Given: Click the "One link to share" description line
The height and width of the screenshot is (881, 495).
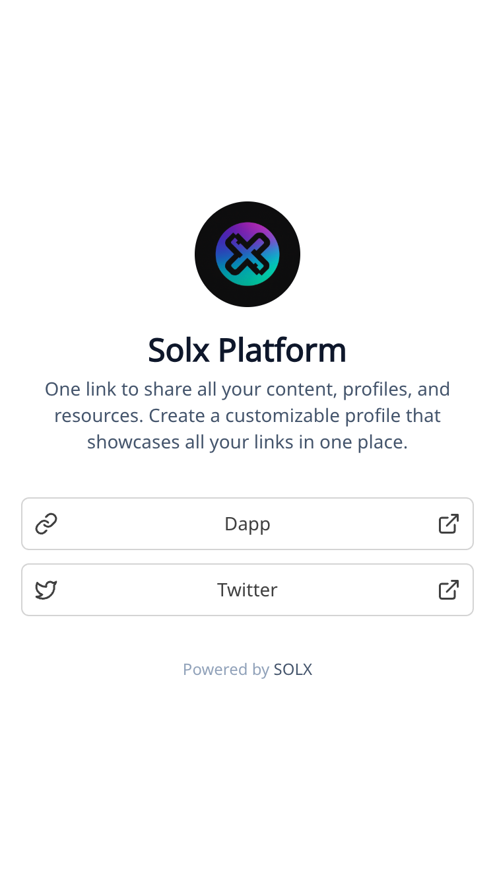Looking at the screenshot, I should [247, 389].
